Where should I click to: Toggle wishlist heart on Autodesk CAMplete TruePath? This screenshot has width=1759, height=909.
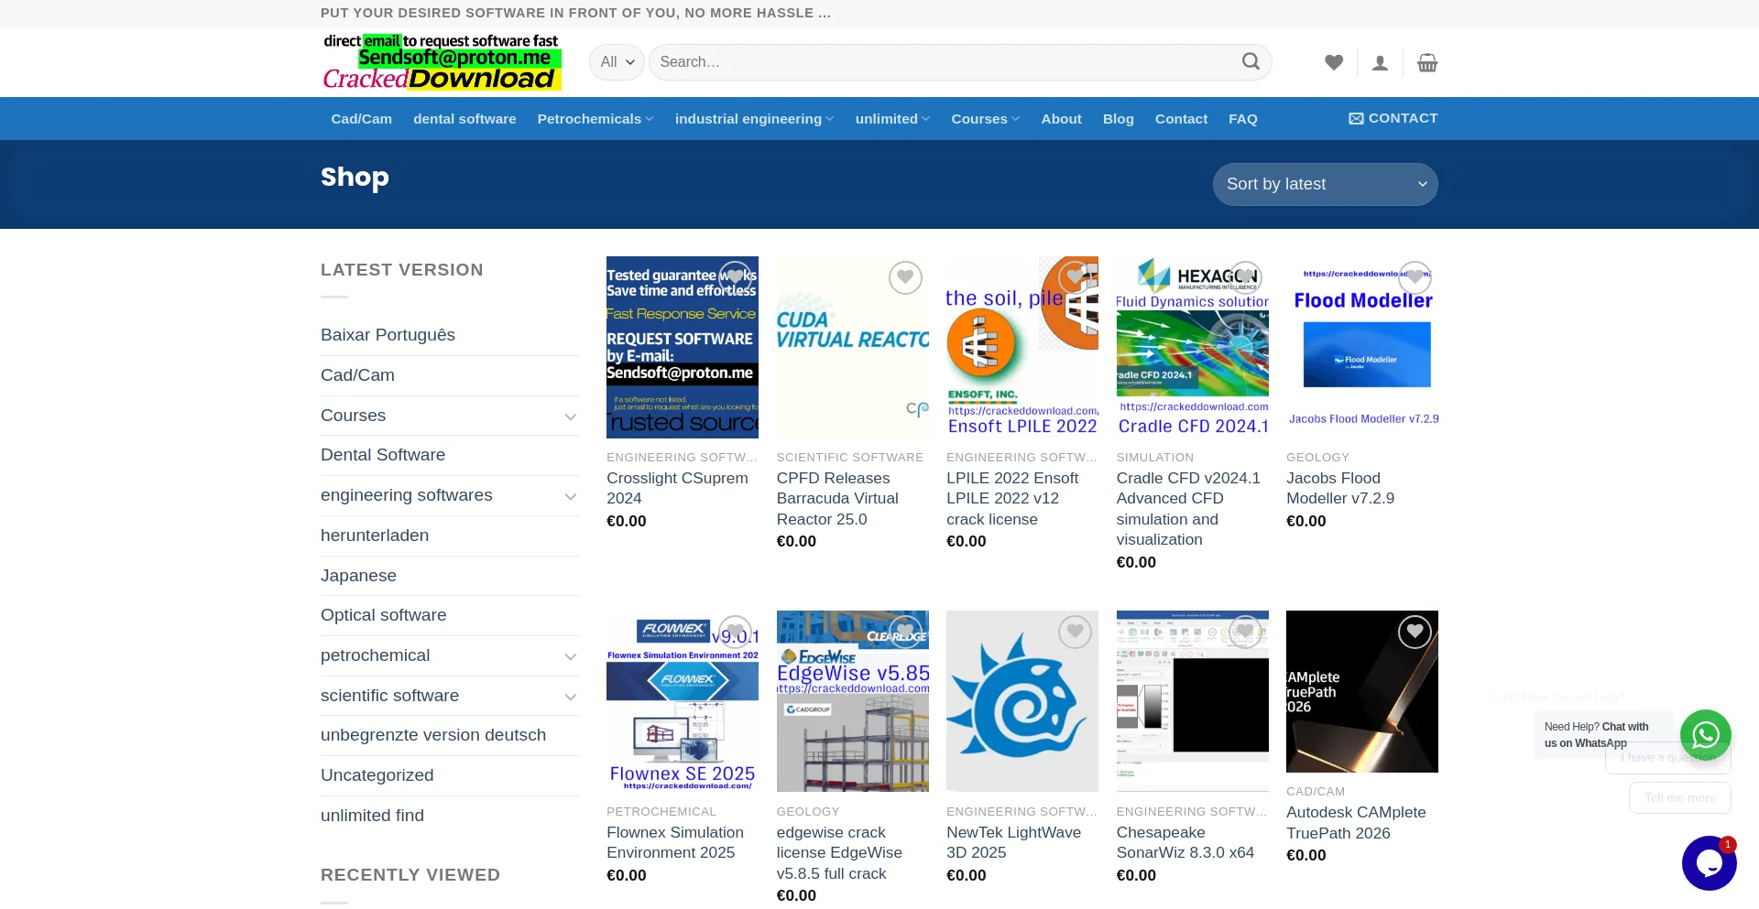[x=1415, y=632]
